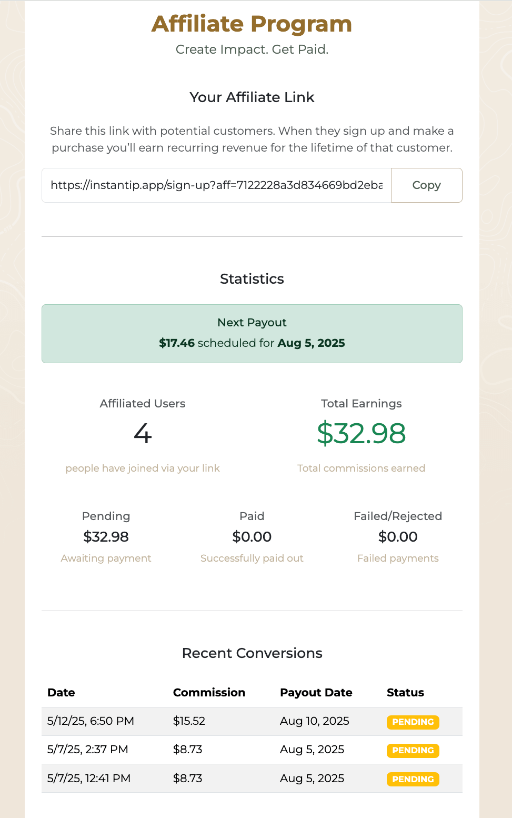
Task: Select the $32.98 Total Earnings figure
Action: [x=361, y=434]
